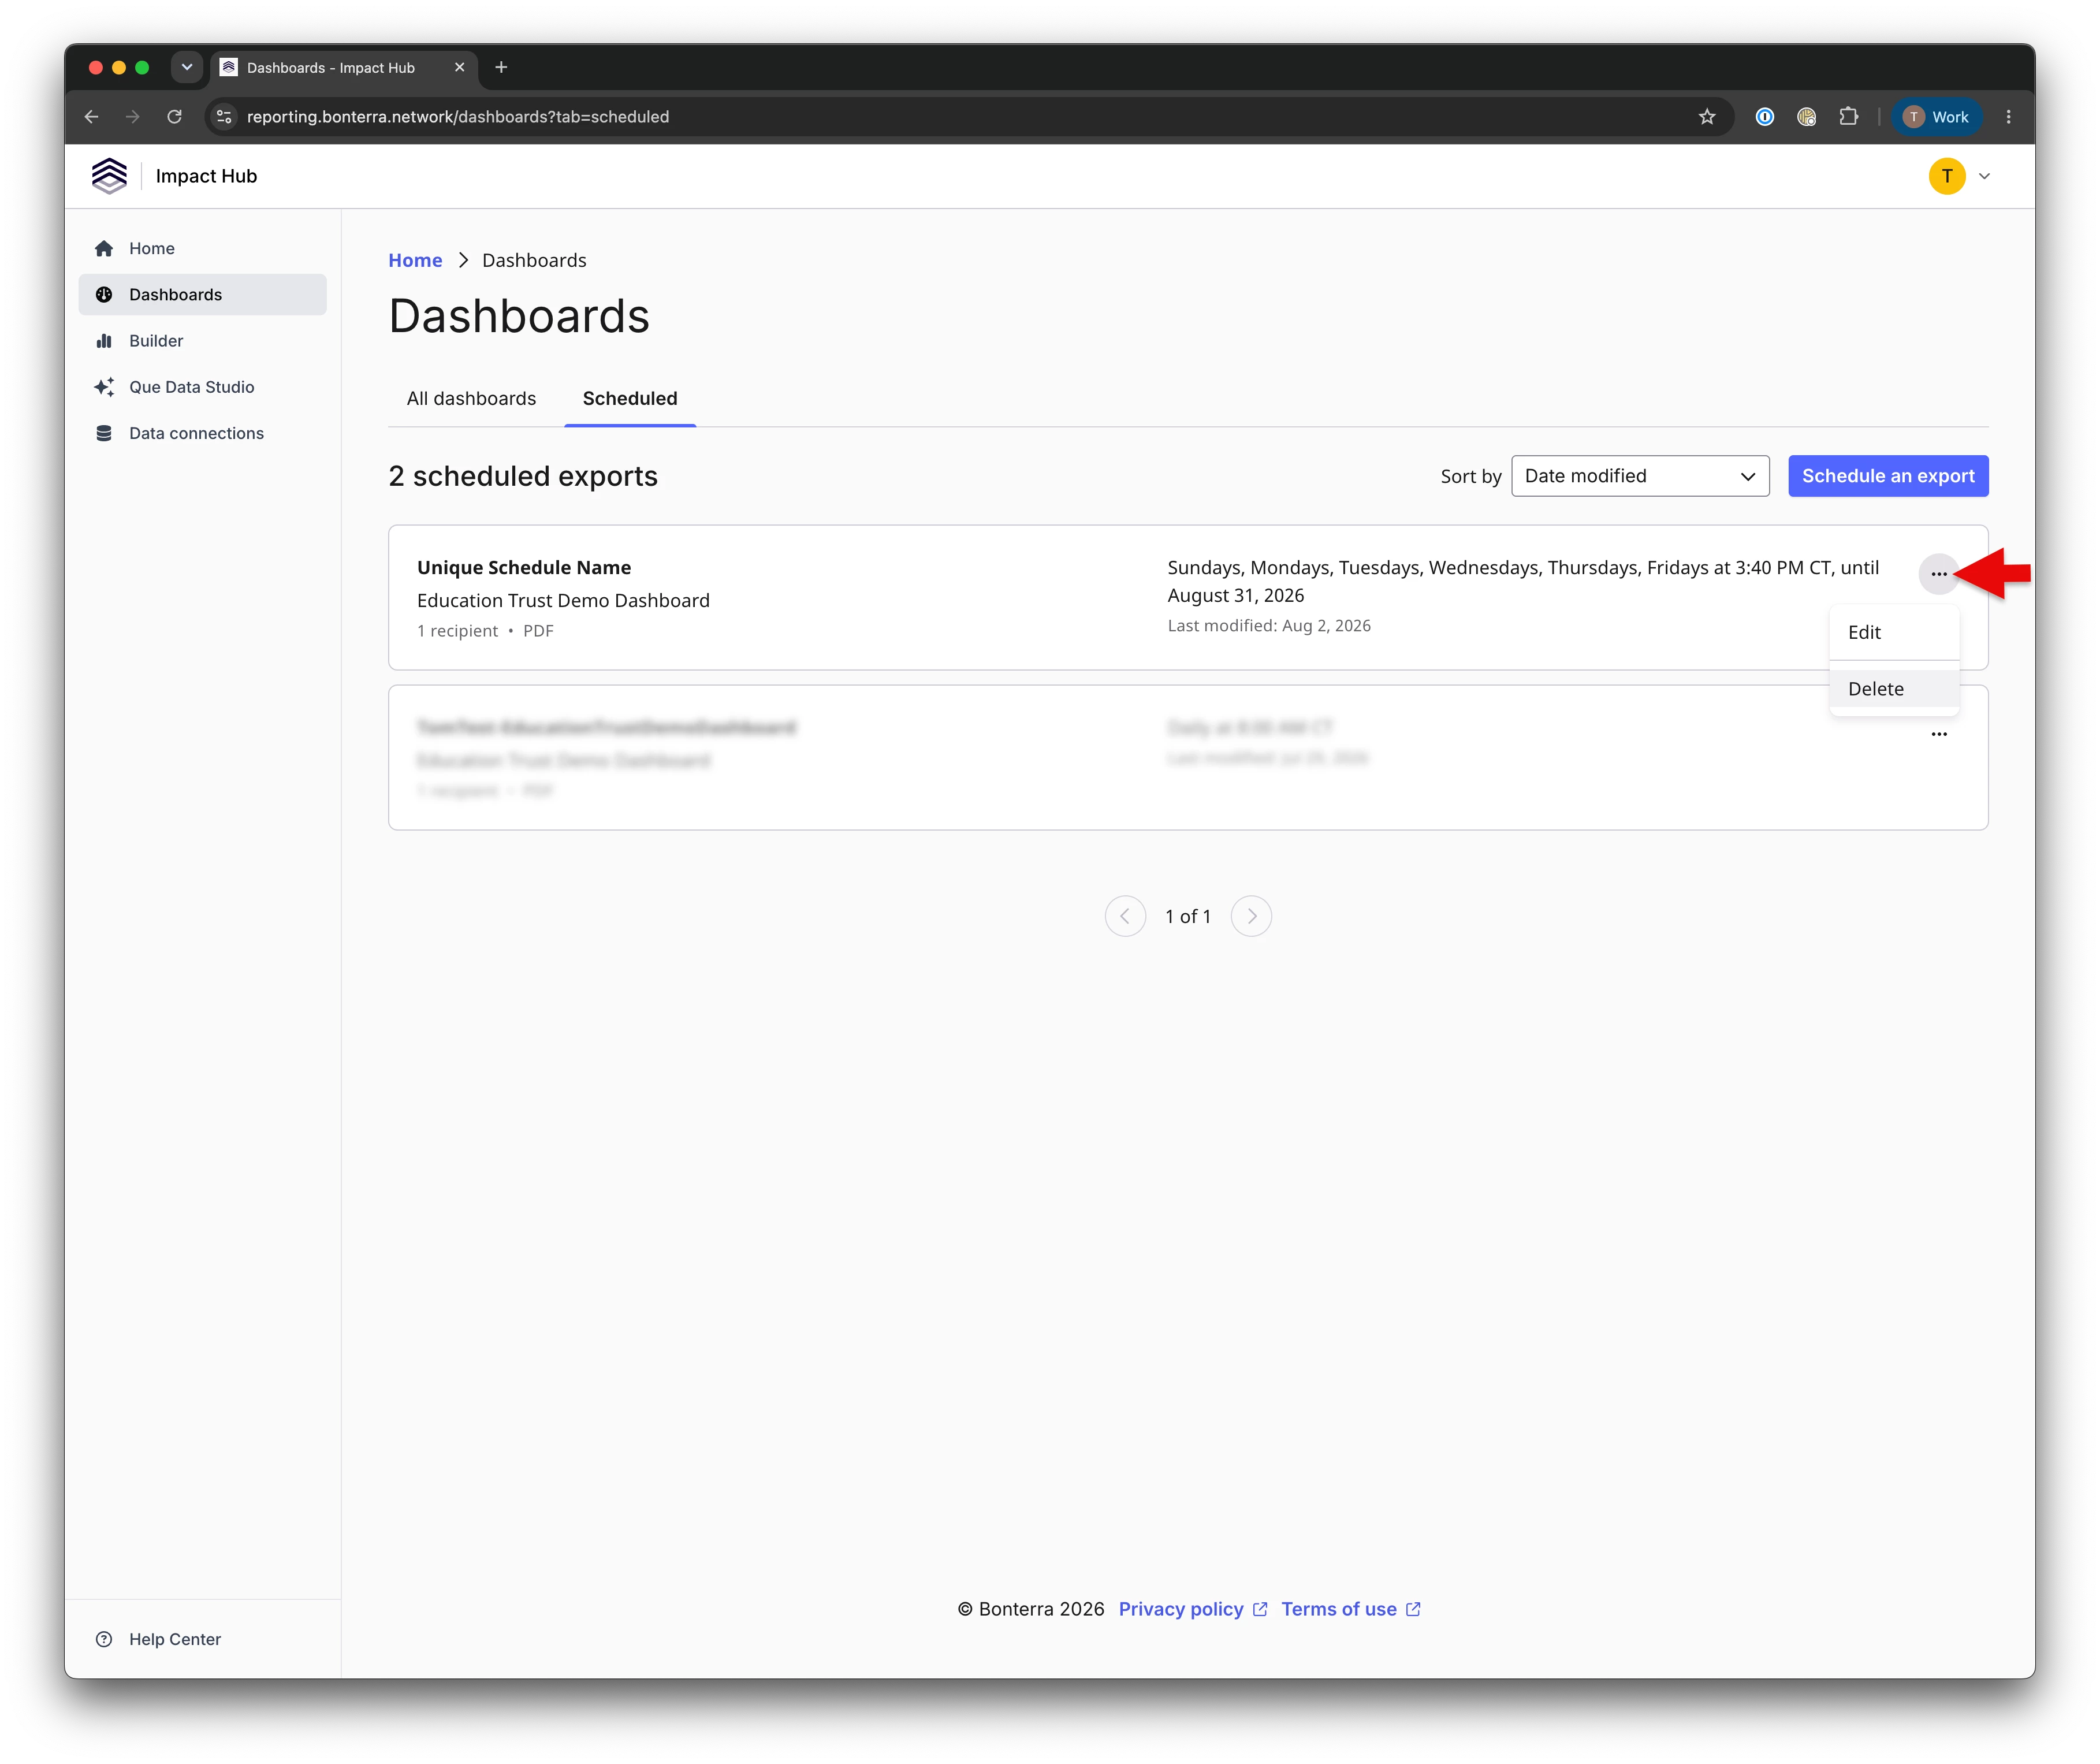The image size is (2100, 1764).
Task: Click the Impact Hub logo icon
Action: [109, 176]
